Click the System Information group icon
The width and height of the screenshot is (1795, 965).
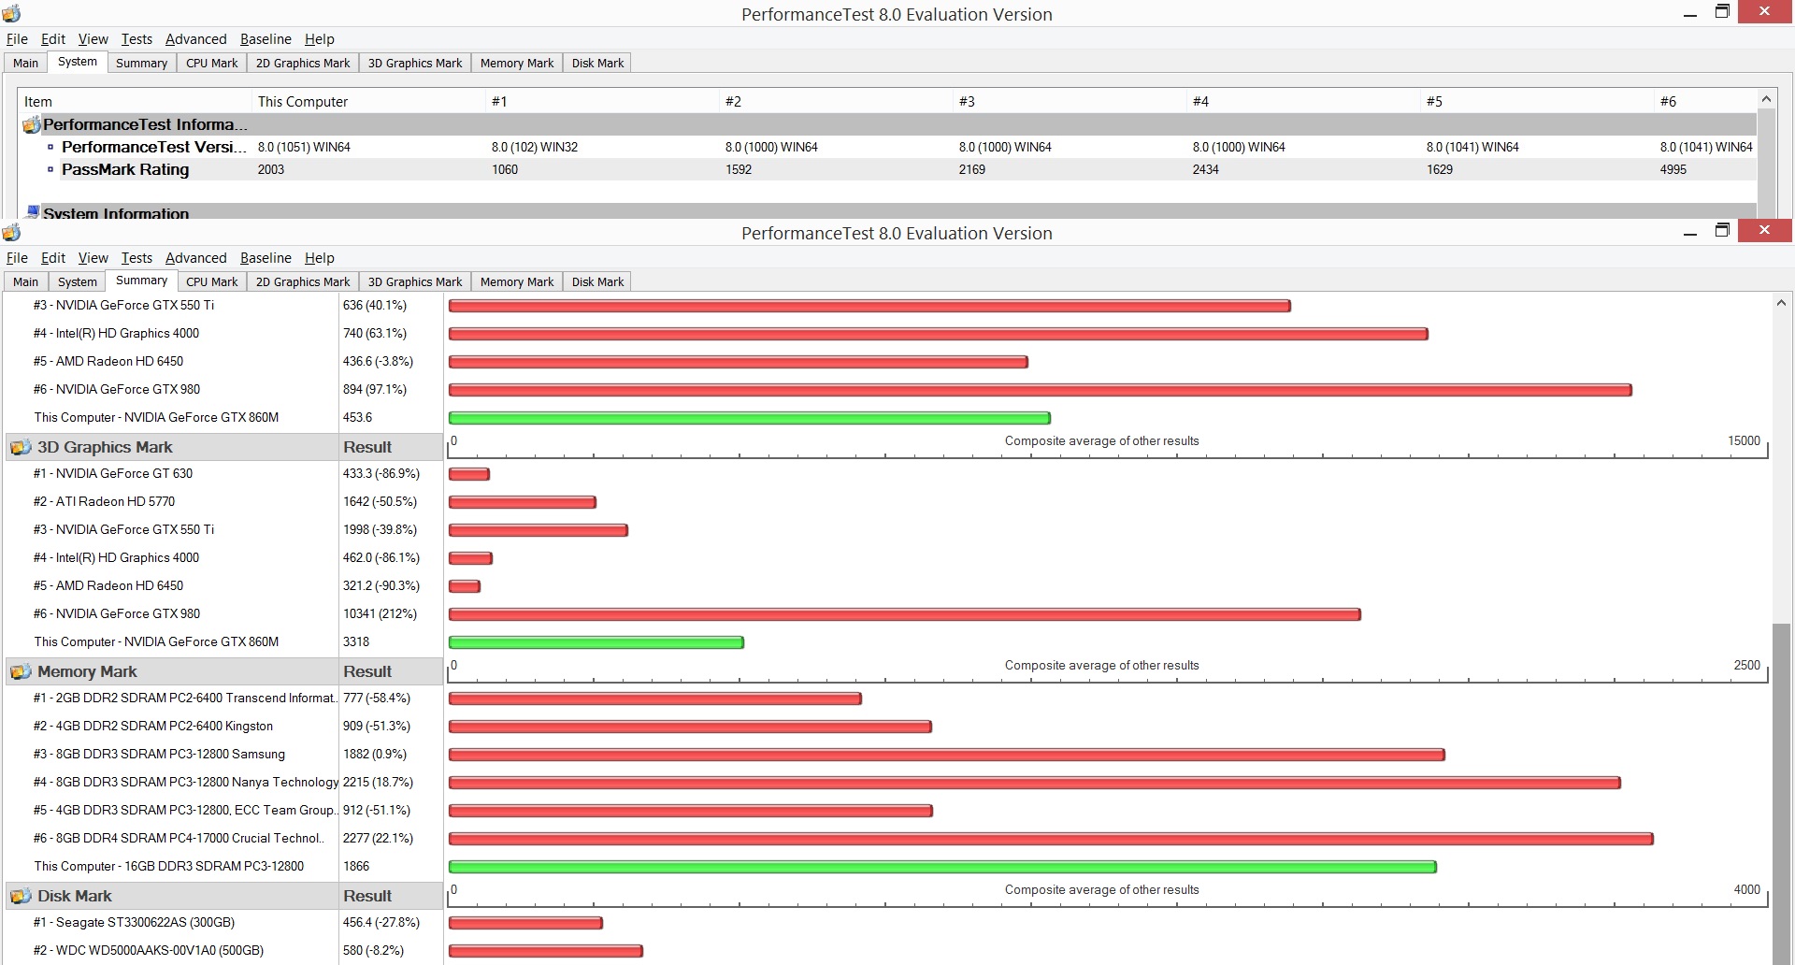(33, 211)
